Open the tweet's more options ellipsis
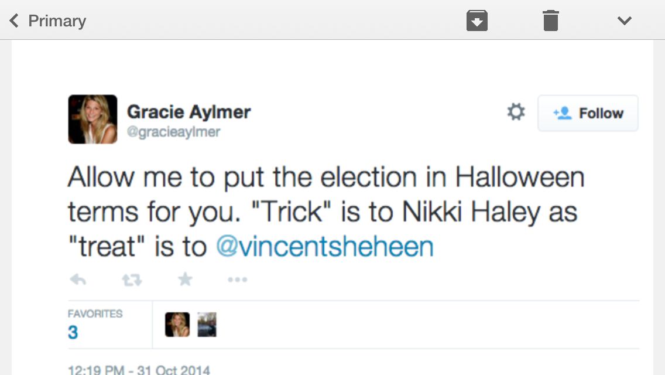The width and height of the screenshot is (665, 375). tap(237, 280)
